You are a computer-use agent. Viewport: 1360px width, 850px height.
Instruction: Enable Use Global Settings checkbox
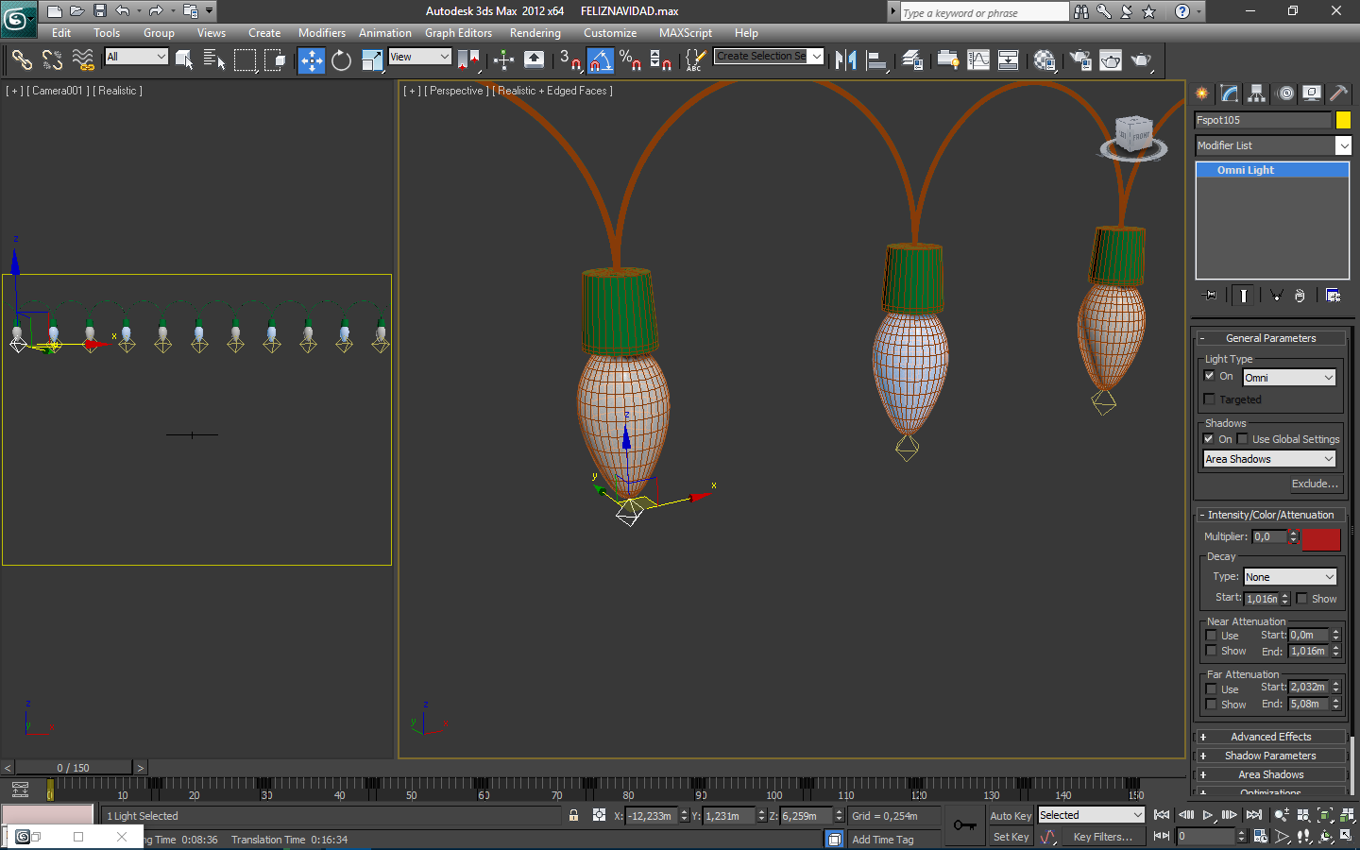(x=1243, y=439)
